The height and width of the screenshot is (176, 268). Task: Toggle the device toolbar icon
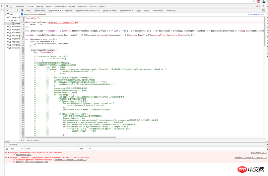coord(11,6)
